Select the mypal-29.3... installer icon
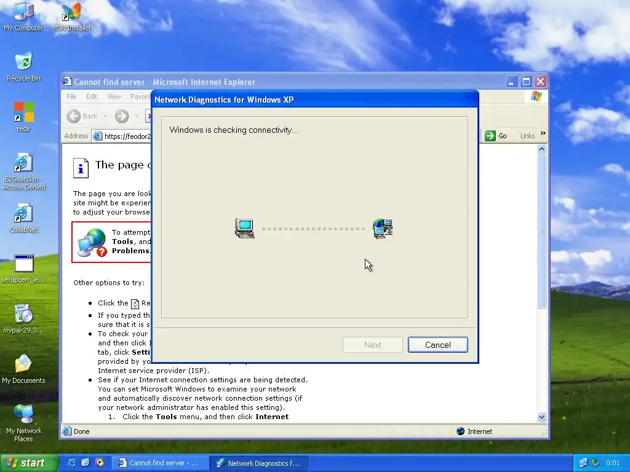 pyautogui.click(x=23, y=319)
